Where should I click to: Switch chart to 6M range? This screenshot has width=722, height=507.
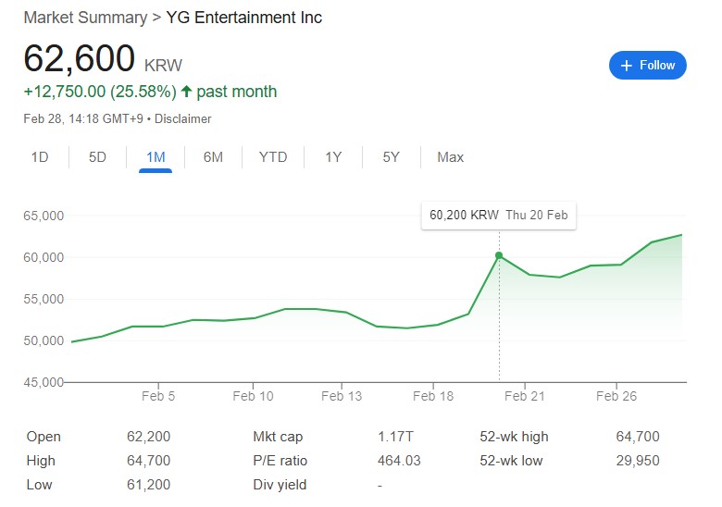(x=213, y=157)
